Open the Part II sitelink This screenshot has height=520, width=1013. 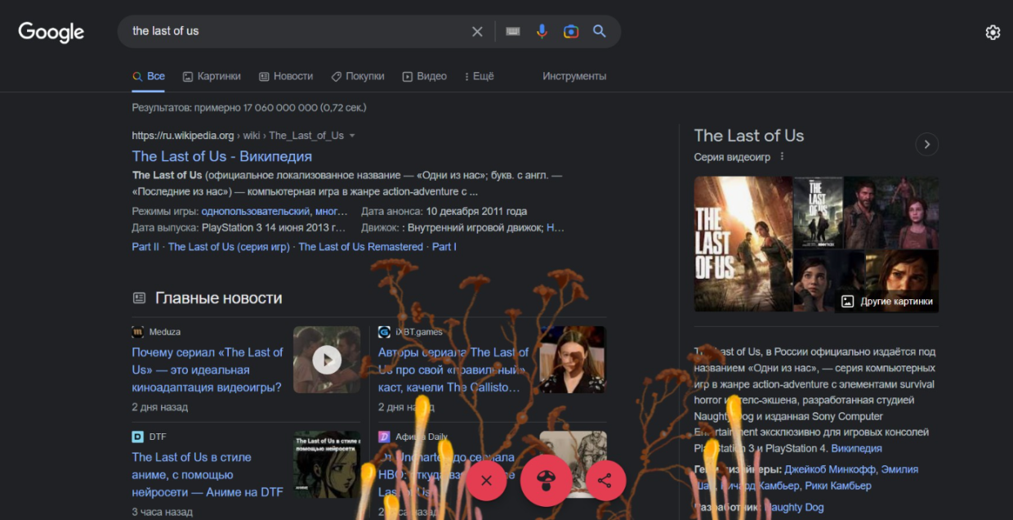[145, 247]
